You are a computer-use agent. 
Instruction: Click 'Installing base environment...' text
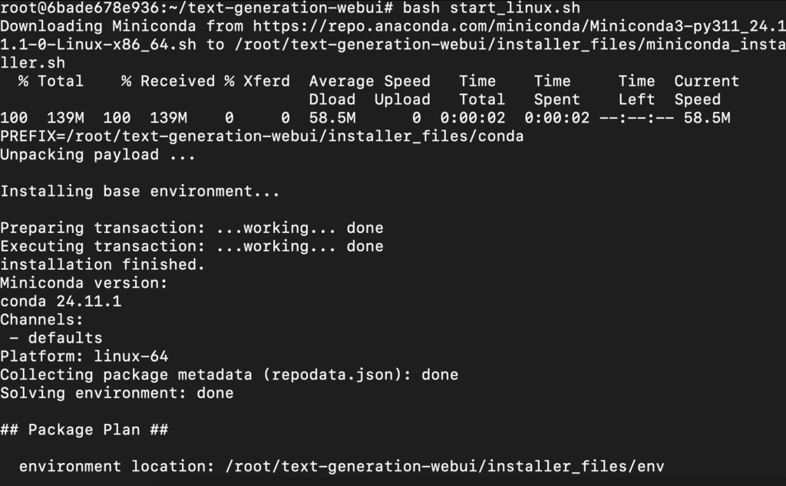[140, 192]
